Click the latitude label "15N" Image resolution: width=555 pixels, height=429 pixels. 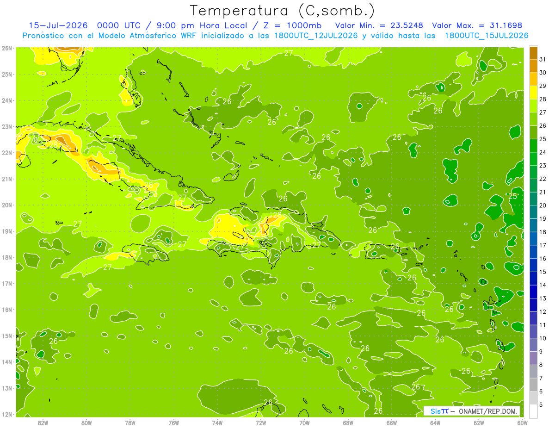click(x=6, y=336)
